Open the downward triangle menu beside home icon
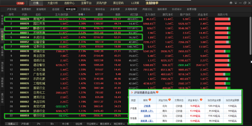Viewport: 252px width, 126px height. (236, 3)
